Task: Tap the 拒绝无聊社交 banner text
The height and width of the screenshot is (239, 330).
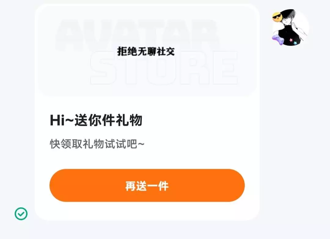Action: point(146,52)
